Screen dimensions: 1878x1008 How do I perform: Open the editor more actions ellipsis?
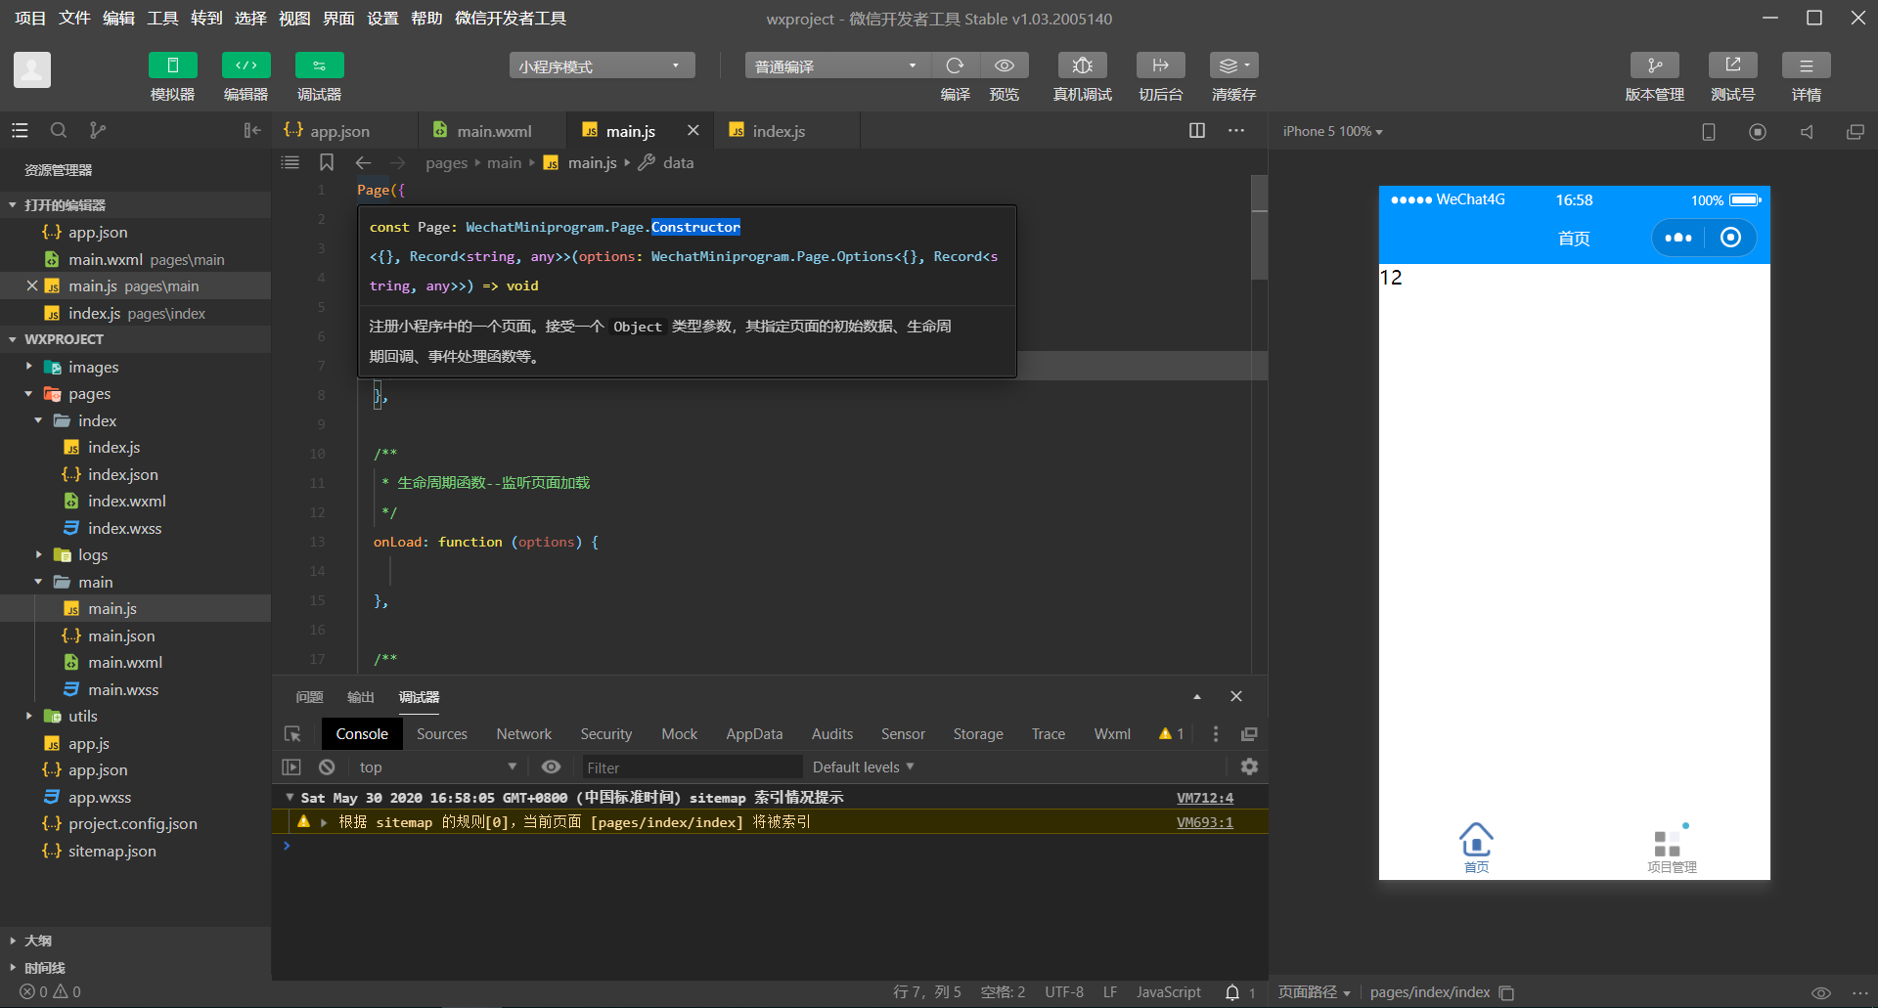[x=1236, y=130]
